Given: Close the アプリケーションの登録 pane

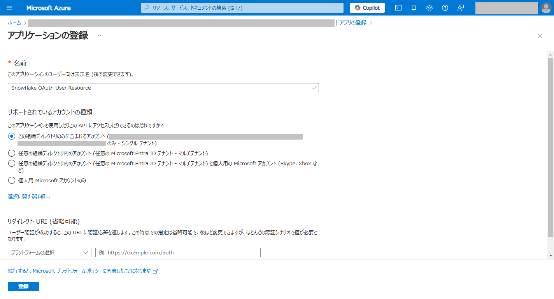Looking at the screenshot, I should point(540,36).
